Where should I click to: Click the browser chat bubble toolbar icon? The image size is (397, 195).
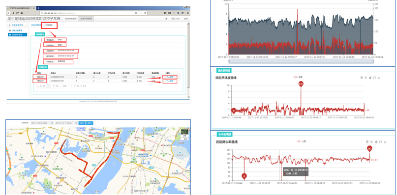point(183,13)
